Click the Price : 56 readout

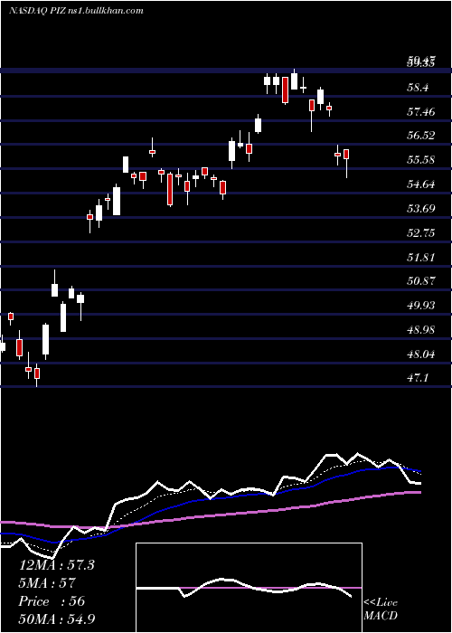pyautogui.click(x=52, y=601)
